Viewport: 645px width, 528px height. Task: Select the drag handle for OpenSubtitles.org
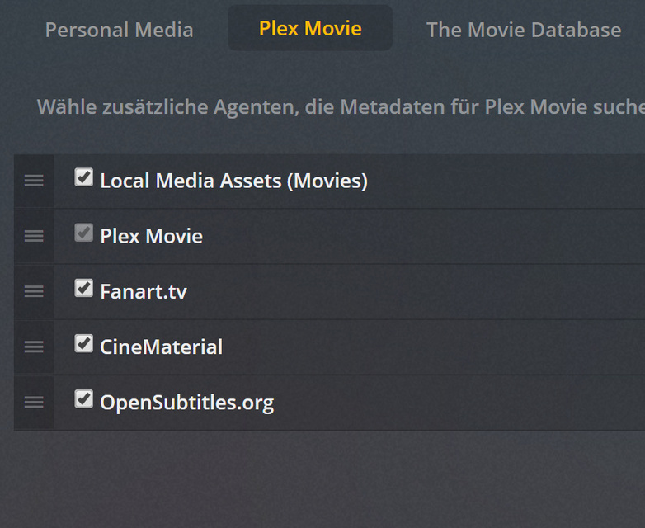point(34,403)
